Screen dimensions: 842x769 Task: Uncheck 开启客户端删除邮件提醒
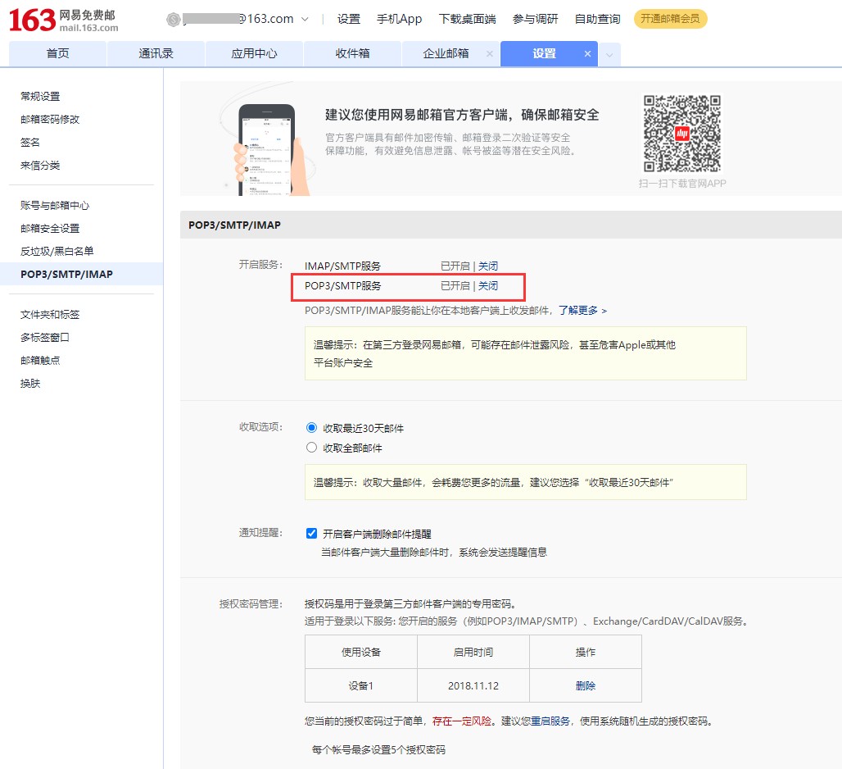click(x=311, y=533)
